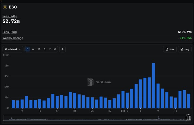Click the Sep x-axis label

(x=123, y=111)
